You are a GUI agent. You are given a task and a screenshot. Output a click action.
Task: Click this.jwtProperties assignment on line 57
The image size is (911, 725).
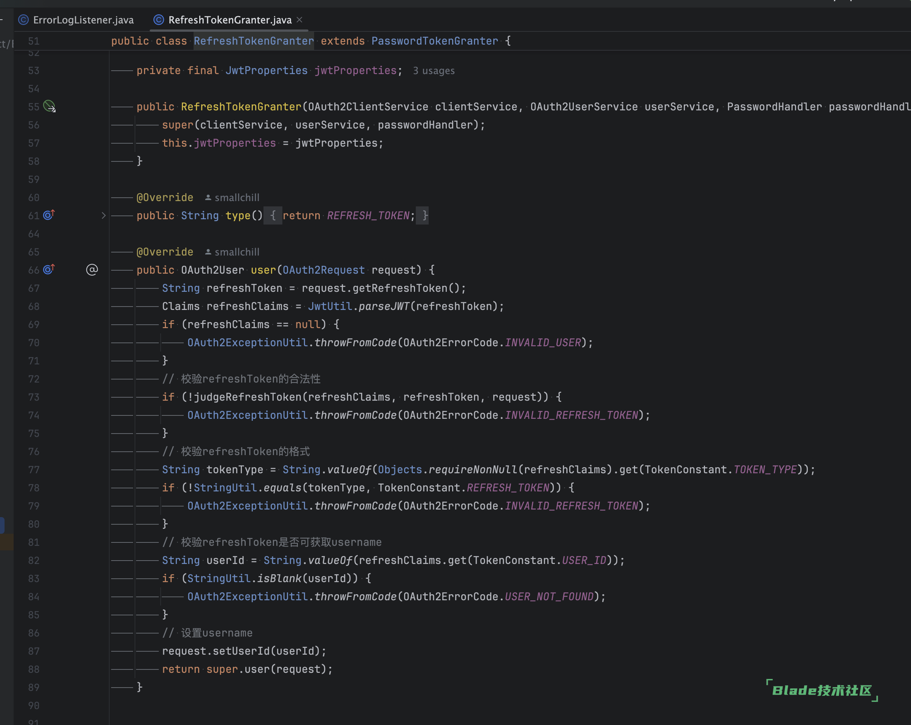219,143
